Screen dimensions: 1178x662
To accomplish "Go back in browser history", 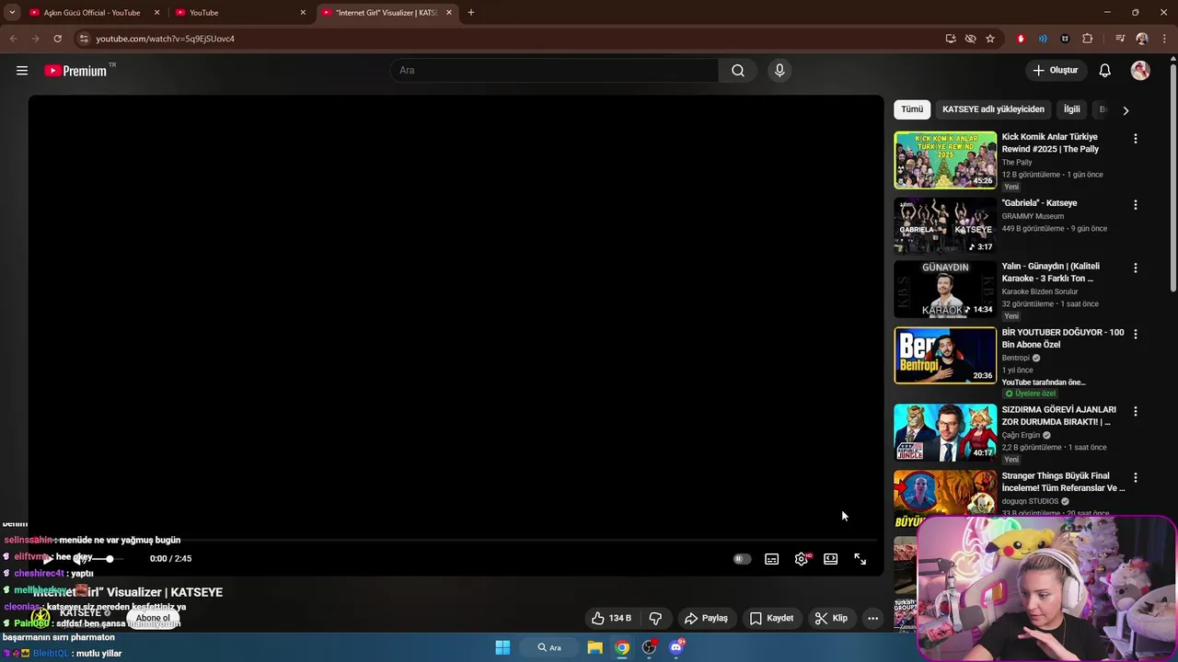I will pos(13,39).
